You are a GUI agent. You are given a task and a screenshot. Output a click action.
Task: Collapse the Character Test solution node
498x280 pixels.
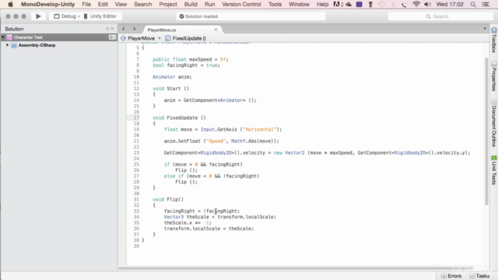[x=3, y=37]
